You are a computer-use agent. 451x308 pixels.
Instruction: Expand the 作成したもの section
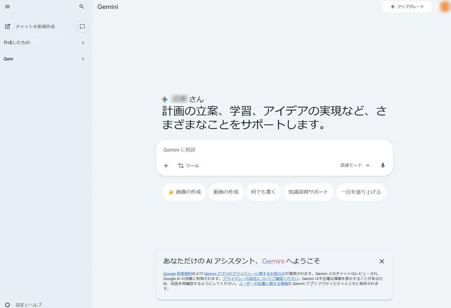(x=44, y=43)
